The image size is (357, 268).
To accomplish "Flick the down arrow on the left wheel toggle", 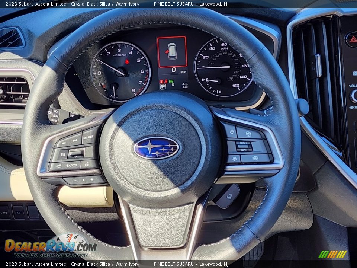I will pos(76,156).
